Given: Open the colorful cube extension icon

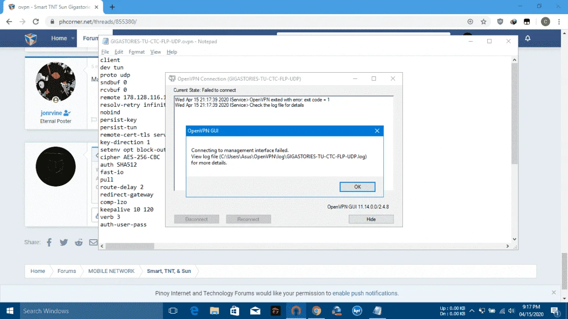Looking at the screenshot, I should pyautogui.click(x=513, y=21).
